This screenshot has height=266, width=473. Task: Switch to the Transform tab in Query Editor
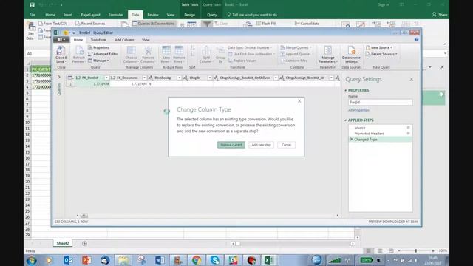tap(98, 40)
